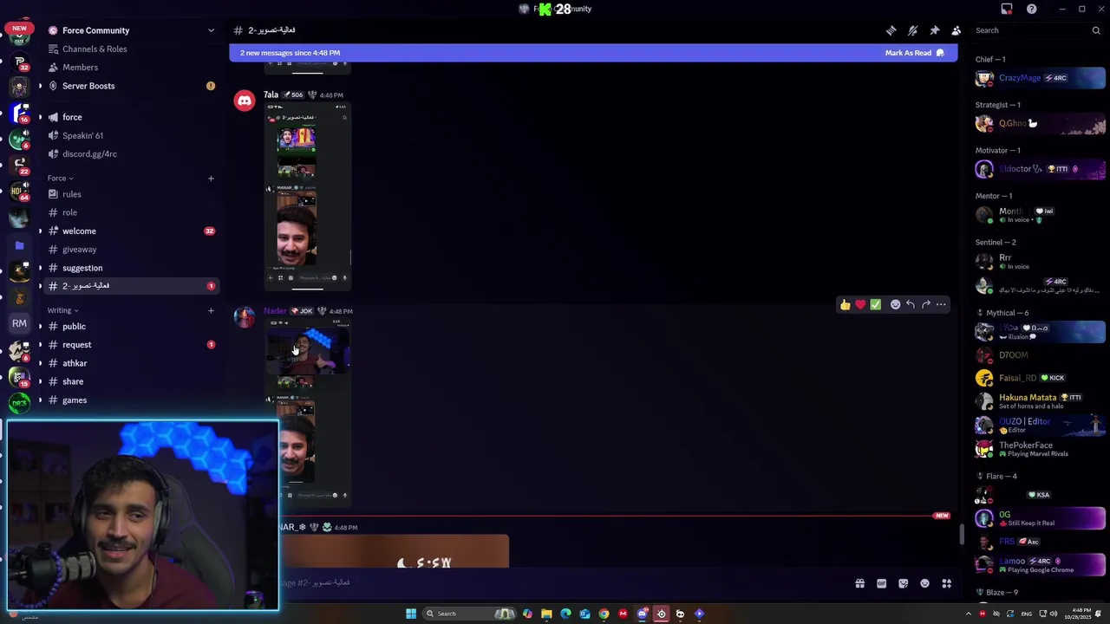View ThePokerFace member entry
The image size is (1110, 624).
click(x=1039, y=449)
